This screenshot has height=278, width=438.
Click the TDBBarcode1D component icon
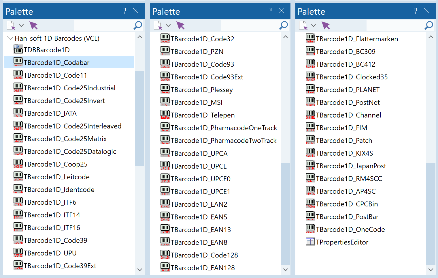point(18,49)
